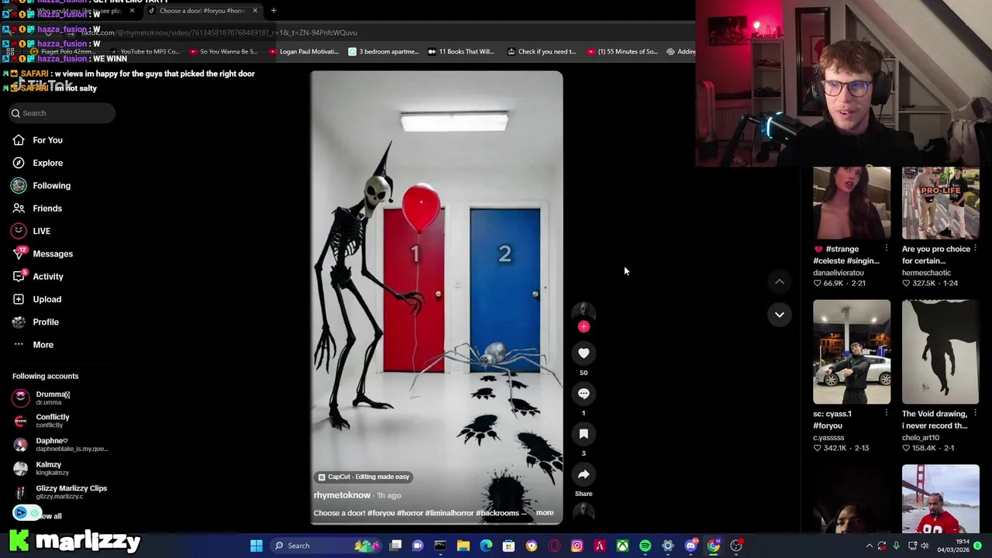Viewport: 992px width, 558px height.
Task: Open options menu for 'sc: cyass.1' video
Action: coord(887,414)
